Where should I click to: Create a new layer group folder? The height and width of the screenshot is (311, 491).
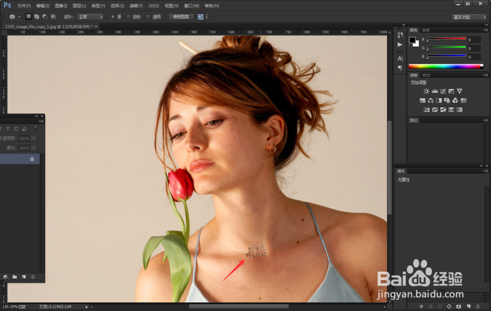pyautogui.click(x=14, y=277)
